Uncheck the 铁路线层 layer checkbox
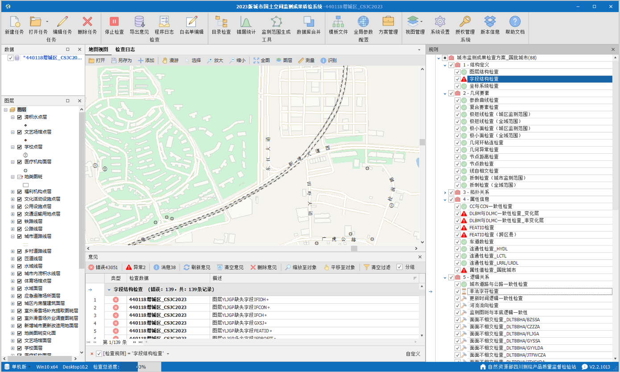 [x=19, y=221]
